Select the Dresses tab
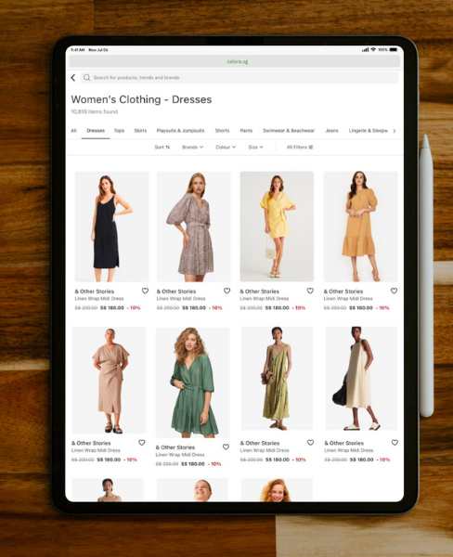The height and width of the screenshot is (557, 453). coord(96,131)
